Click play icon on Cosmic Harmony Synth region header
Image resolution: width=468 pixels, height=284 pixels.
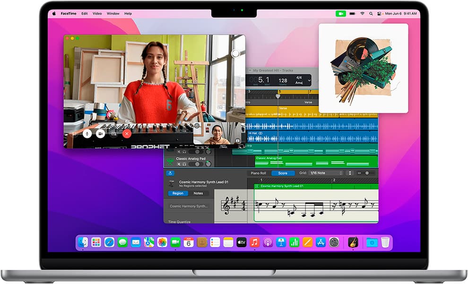point(257,186)
